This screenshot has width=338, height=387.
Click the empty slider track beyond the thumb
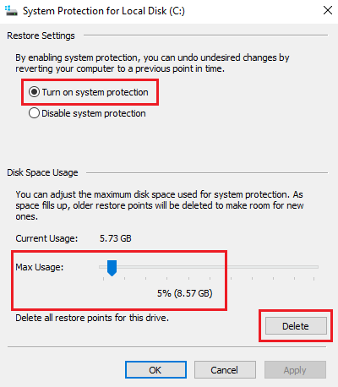[217, 267]
